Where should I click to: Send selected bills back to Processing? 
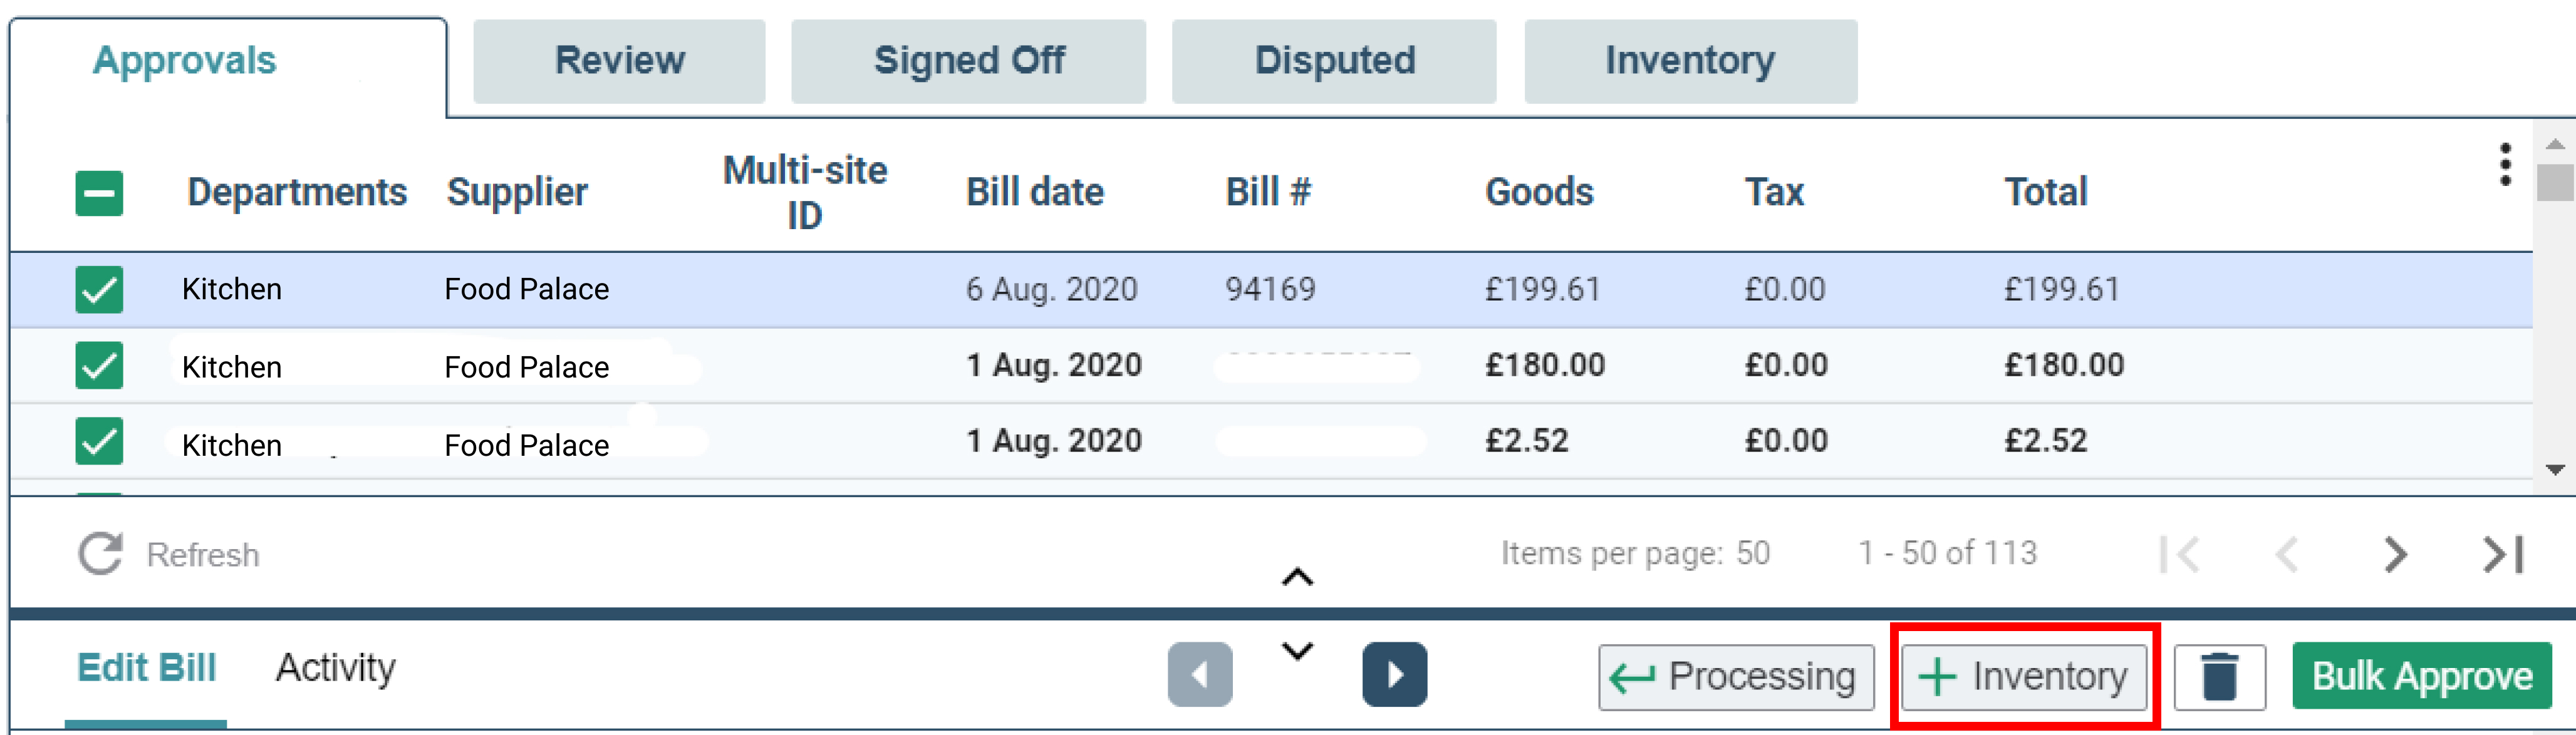pos(1735,677)
